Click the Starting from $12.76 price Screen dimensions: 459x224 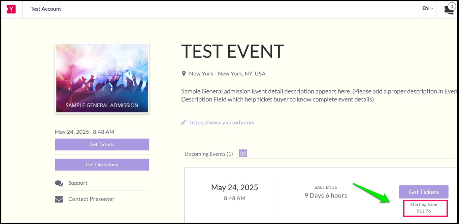(x=424, y=208)
